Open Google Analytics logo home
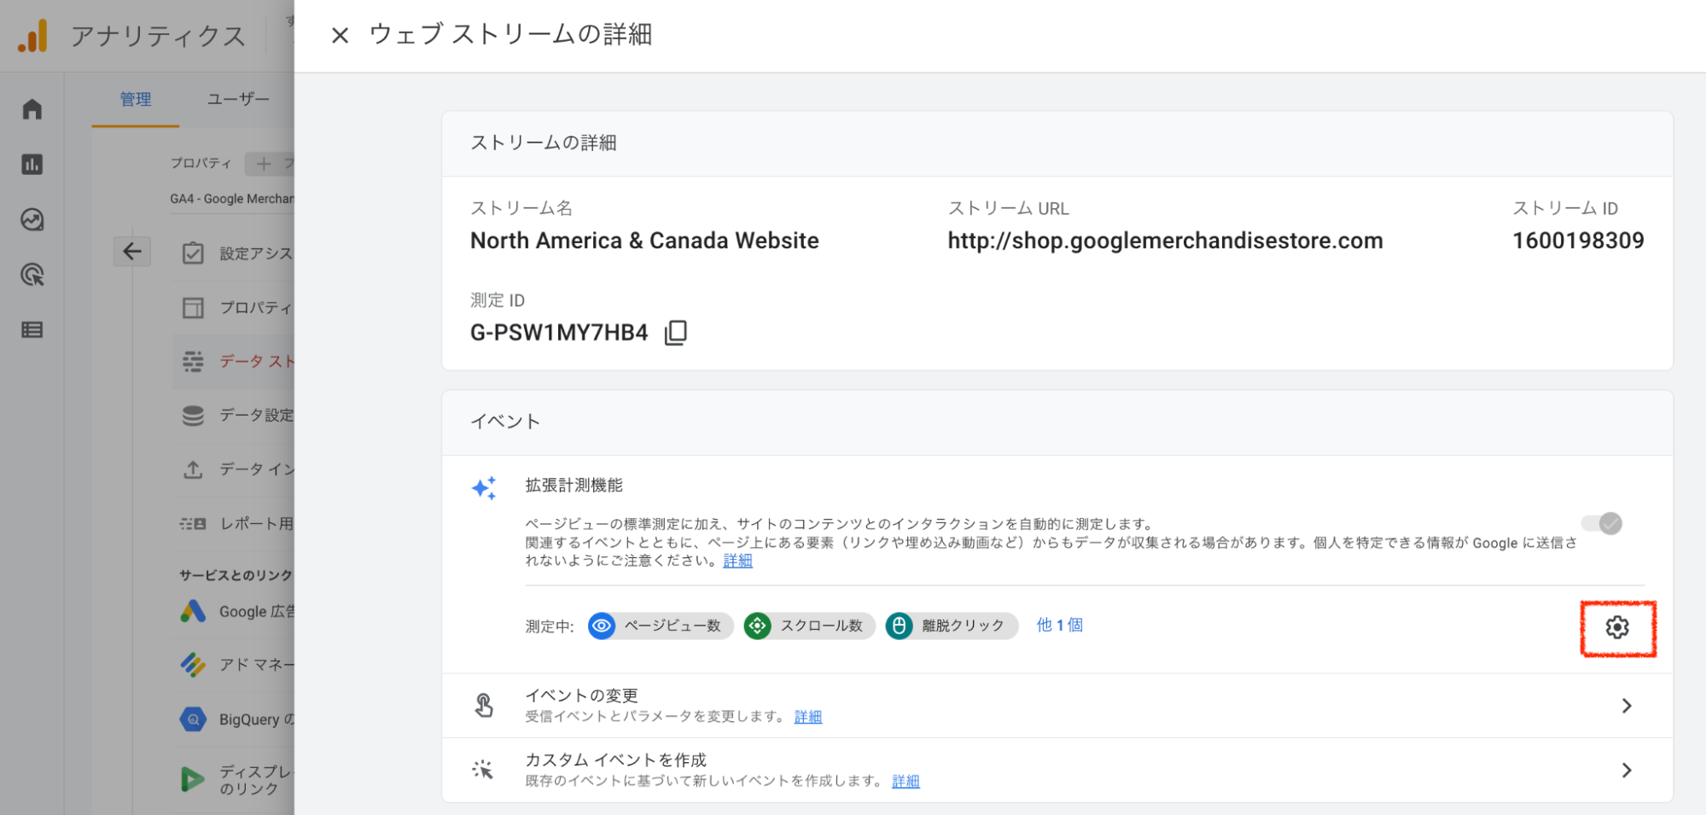 tap(33, 36)
